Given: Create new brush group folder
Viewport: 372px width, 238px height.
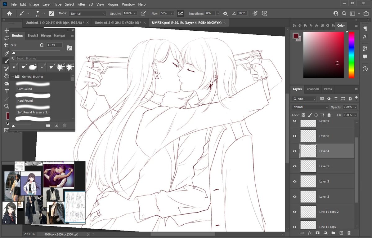Looking at the screenshot, I should pos(48,125).
